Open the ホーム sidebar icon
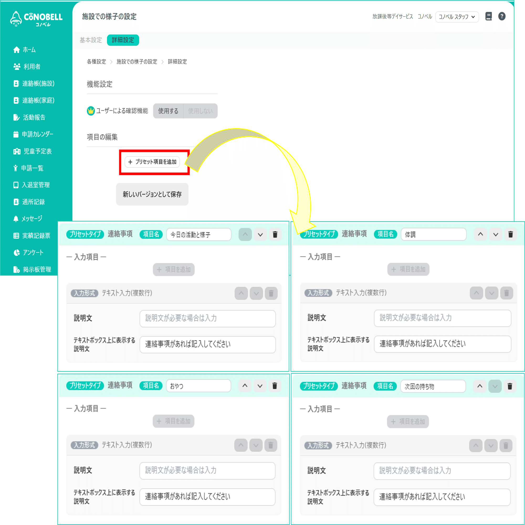 tap(16, 50)
